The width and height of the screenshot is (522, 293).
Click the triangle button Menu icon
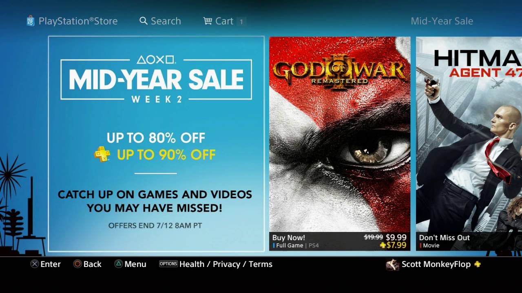click(118, 264)
